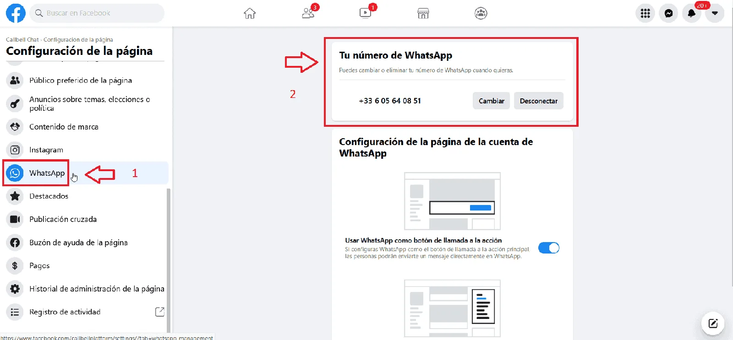Click the Desconectar button
The width and height of the screenshot is (733, 340).
point(539,101)
